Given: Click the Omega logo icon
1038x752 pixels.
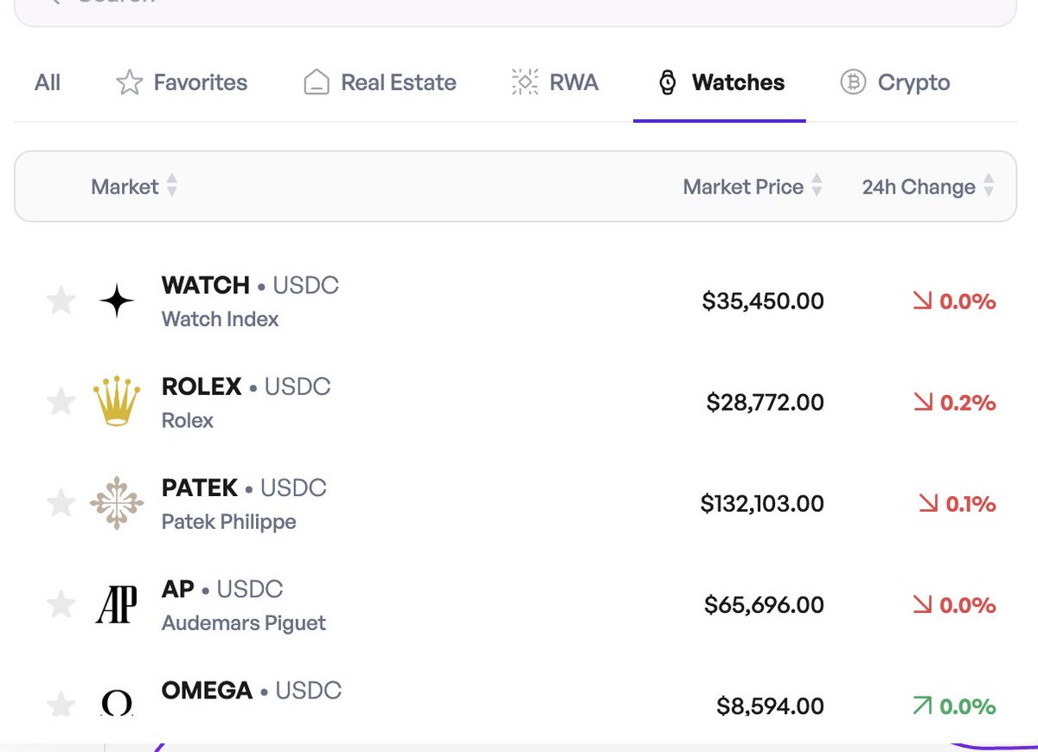Looking at the screenshot, I should [x=117, y=704].
